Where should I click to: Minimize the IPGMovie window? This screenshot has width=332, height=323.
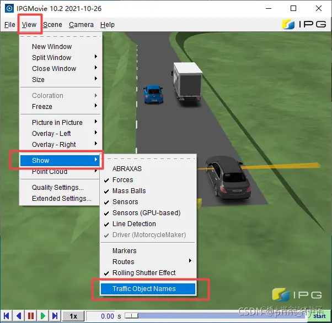click(269, 8)
